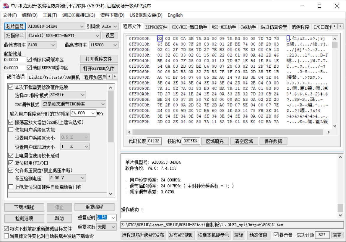This screenshot has height=242, width=346.
Task: Toggle 提示音 checkbox
Action: pyautogui.click(x=283, y=235)
